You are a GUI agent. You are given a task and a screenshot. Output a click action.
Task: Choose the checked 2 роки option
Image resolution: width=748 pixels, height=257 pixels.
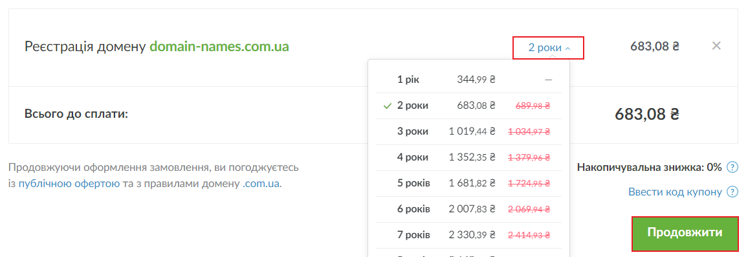point(469,106)
